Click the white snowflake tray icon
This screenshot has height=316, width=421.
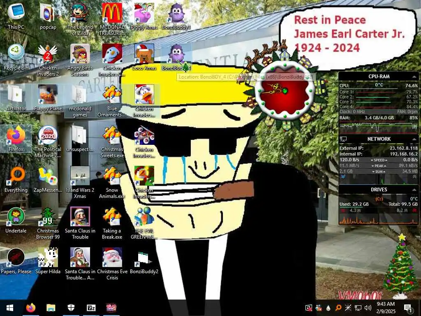pyautogui.click(x=348, y=308)
